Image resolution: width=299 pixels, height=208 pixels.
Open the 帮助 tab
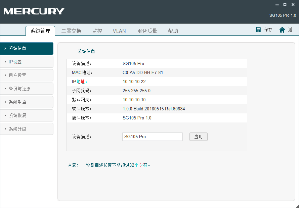(x=173, y=31)
